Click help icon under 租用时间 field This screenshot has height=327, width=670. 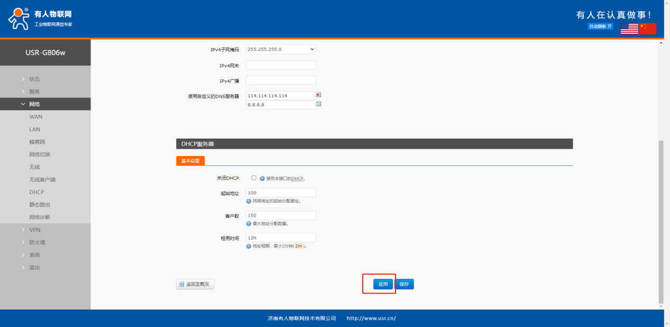[x=249, y=246]
